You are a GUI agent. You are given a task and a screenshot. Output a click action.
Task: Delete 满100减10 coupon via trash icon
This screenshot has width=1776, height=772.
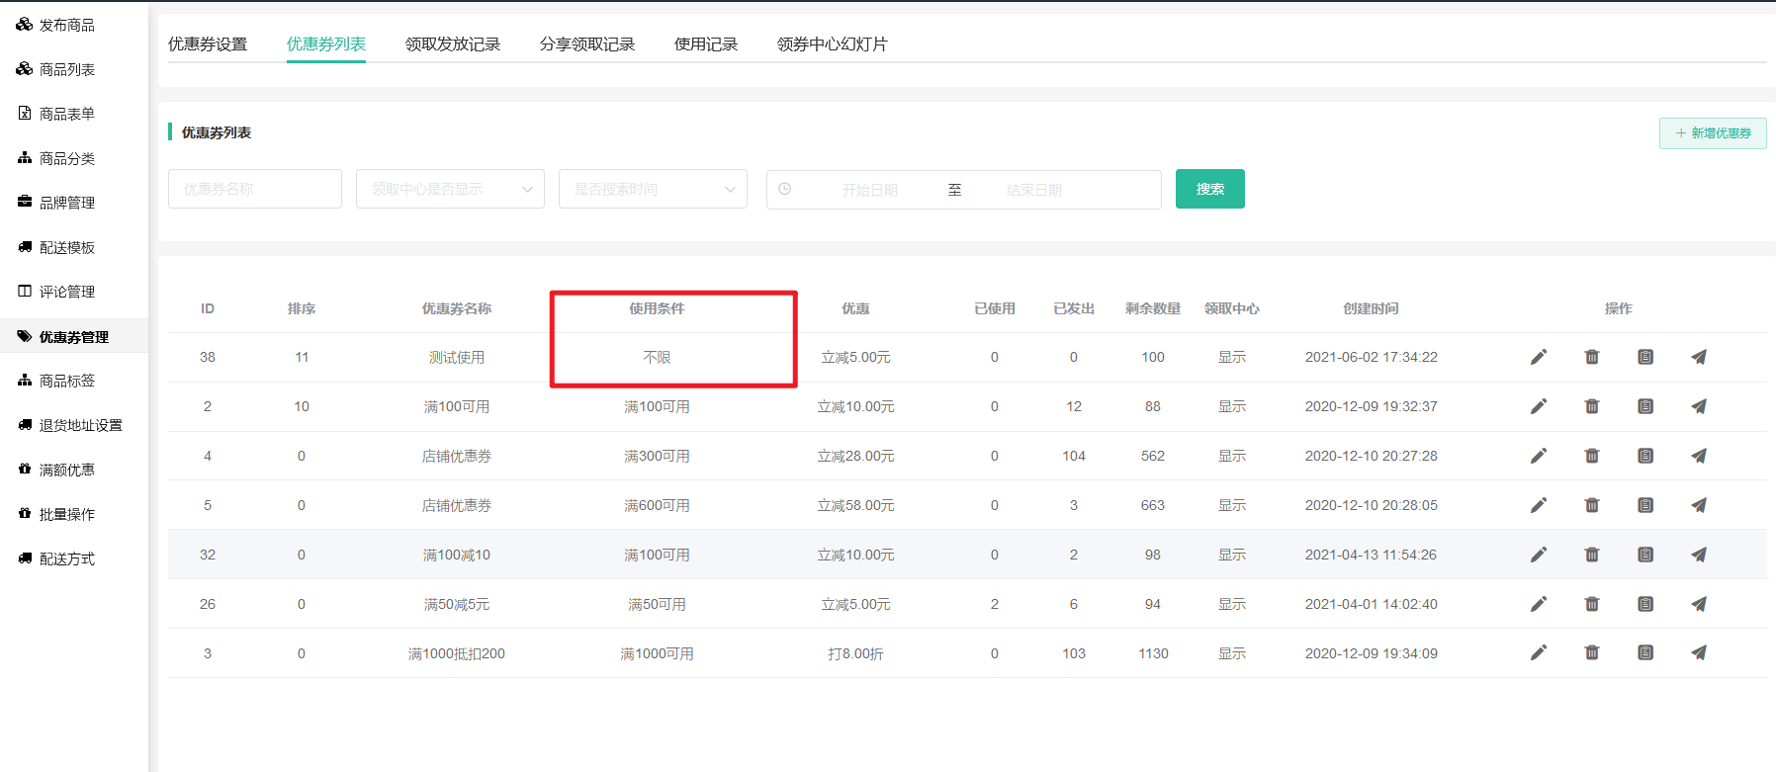point(1592,555)
